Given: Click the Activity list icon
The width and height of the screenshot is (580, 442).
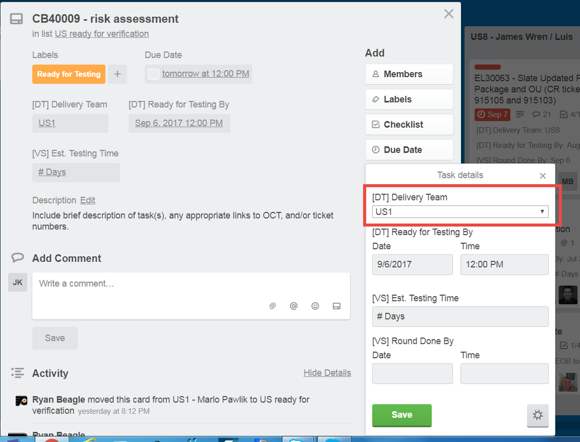Looking at the screenshot, I should pyautogui.click(x=17, y=373).
